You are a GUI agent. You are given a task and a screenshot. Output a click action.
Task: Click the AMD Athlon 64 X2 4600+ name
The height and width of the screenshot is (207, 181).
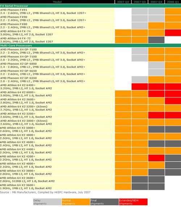pyautogui.click(x=18, y=142)
